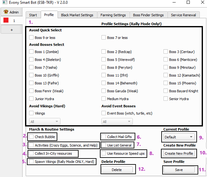Switch to the Start tab

click(x=33, y=15)
